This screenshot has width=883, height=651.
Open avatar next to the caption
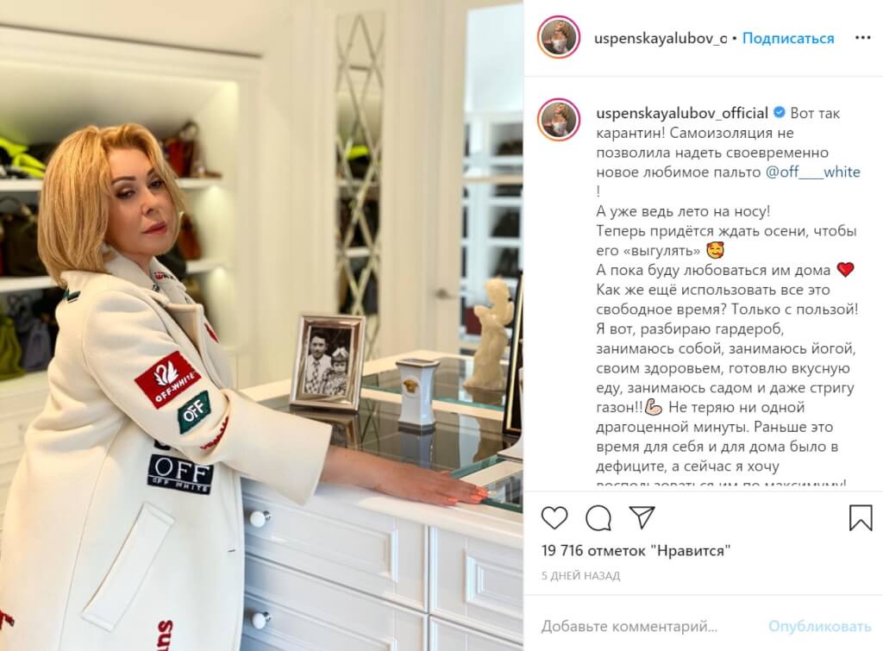click(x=559, y=119)
